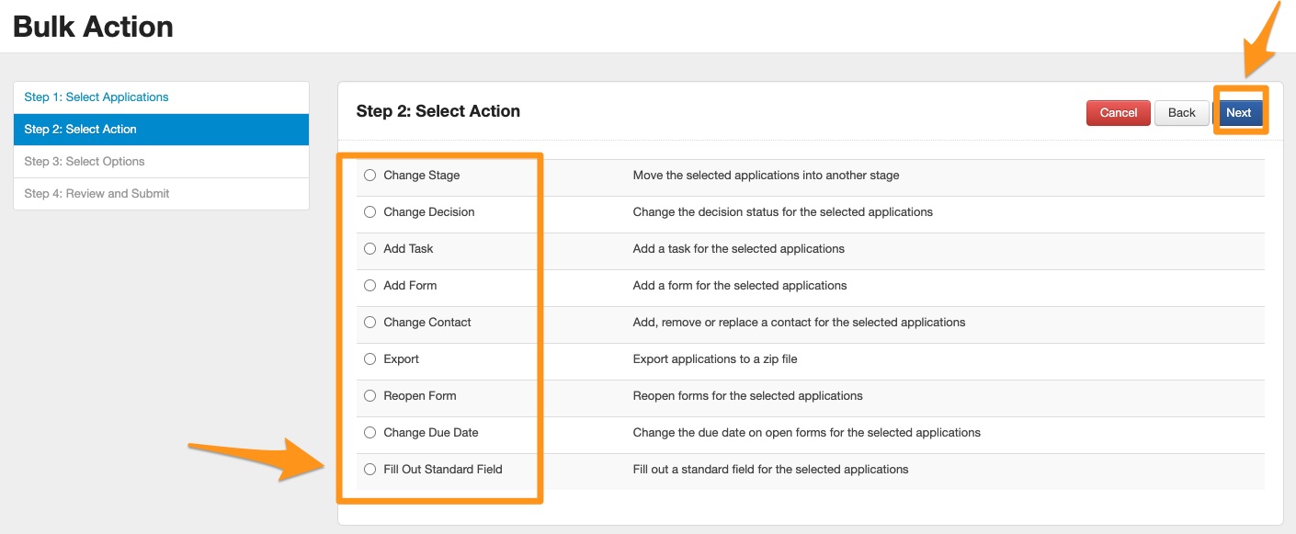1296x534 pixels.
Task: Choose the Add Task radio option
Action: point(369,249)
